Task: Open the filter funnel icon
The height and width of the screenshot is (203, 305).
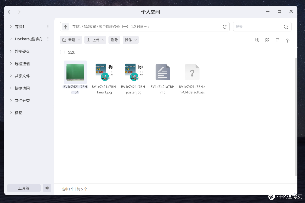Action: (x=277, y=40)
